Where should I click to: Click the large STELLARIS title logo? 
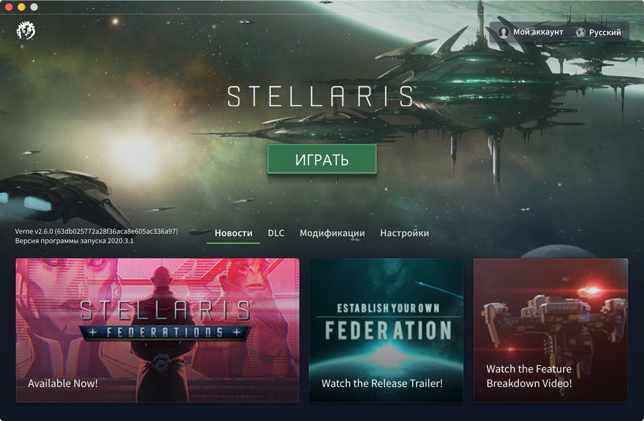[320, 96]
